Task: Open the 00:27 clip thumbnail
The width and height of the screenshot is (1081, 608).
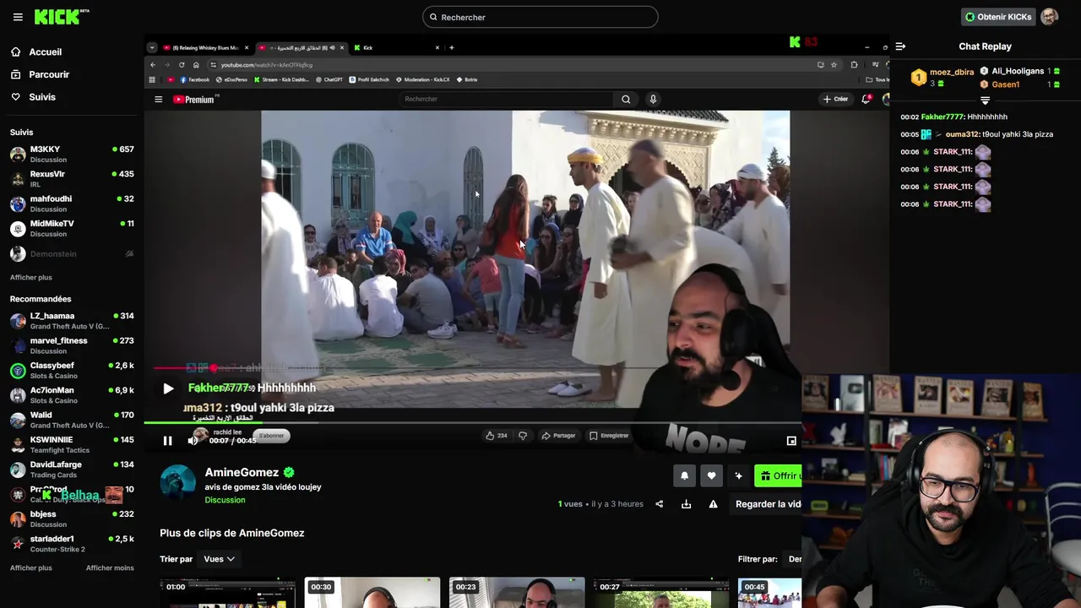Action: 661,593
